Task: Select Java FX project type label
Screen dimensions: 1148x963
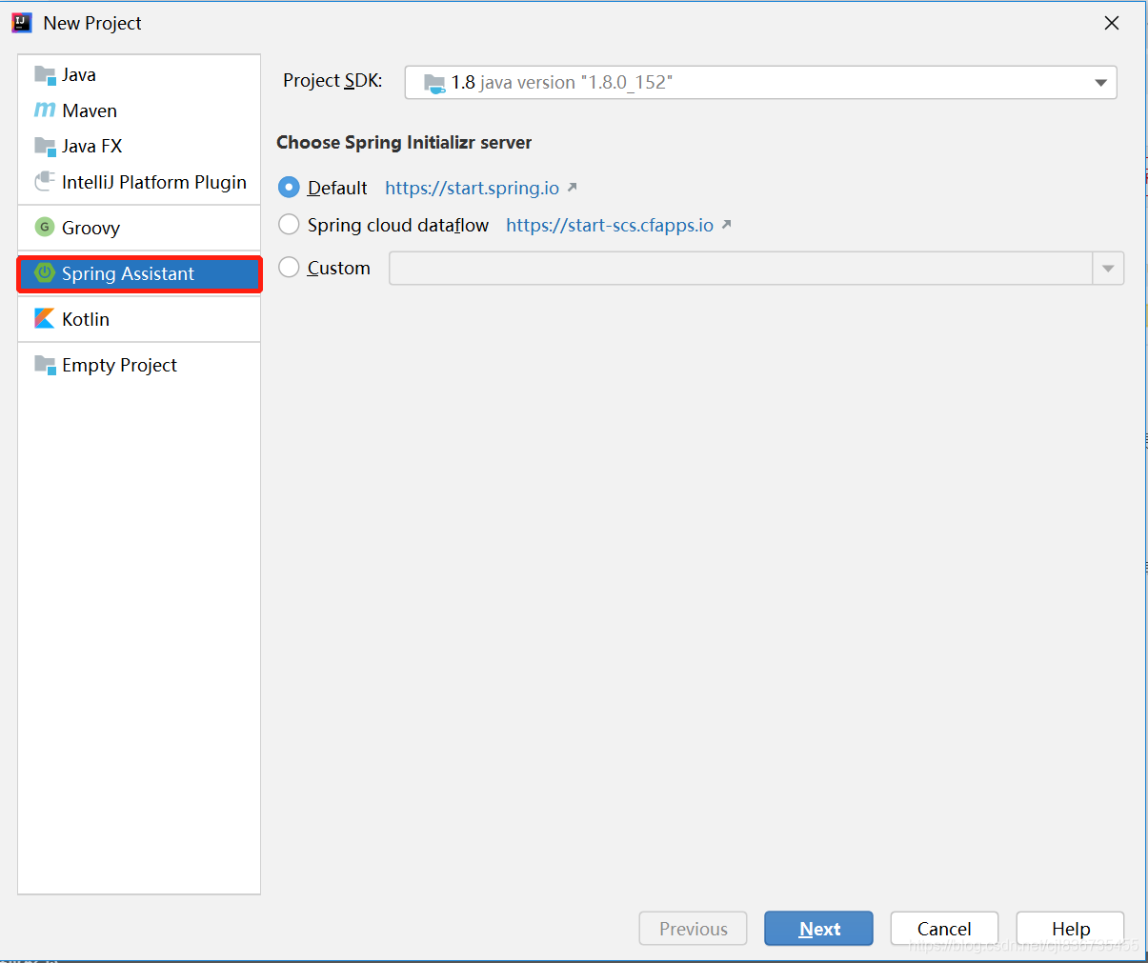Action: coord(92,147)
